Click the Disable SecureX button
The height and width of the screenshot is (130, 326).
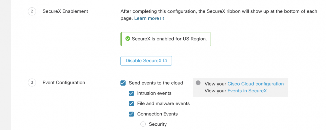(x=146, y=61)
